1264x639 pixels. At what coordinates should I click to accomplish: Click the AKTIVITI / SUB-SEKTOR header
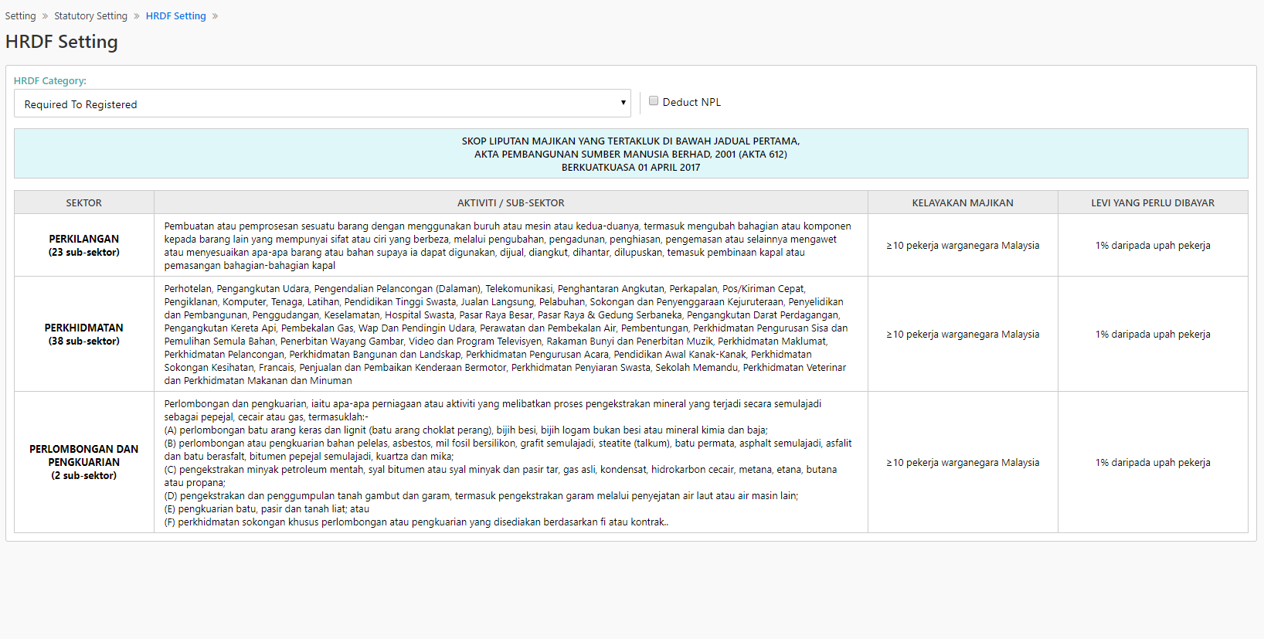click(x=511, y=202)
